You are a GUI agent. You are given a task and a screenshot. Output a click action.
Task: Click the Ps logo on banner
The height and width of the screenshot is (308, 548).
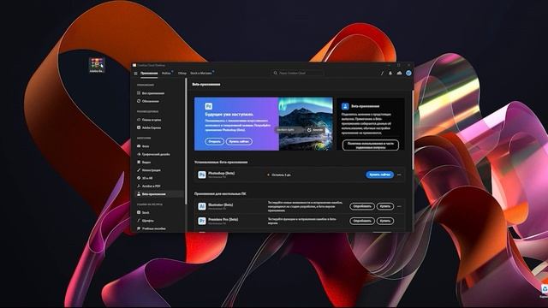coord(209,106)
